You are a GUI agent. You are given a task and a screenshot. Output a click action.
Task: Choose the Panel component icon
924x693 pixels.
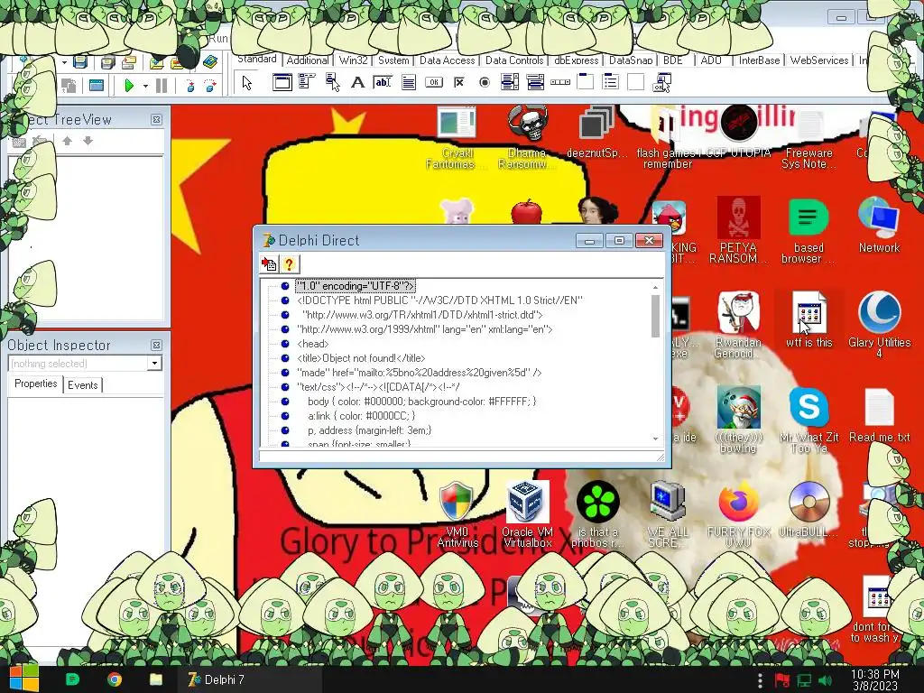tap(636, 82)
